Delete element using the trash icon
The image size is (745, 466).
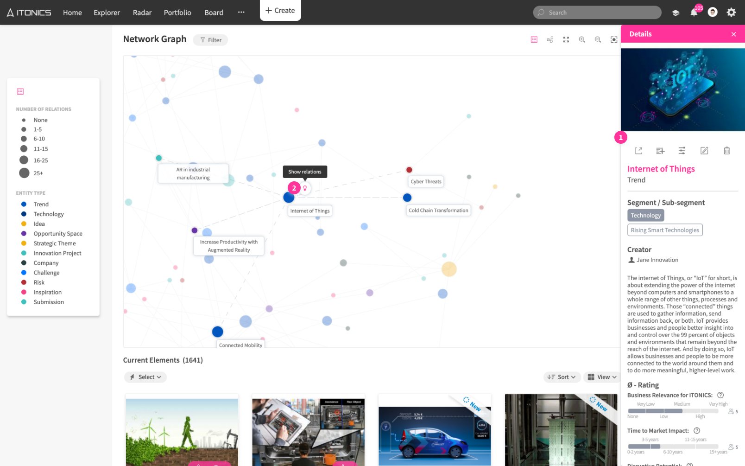(726, 151)
